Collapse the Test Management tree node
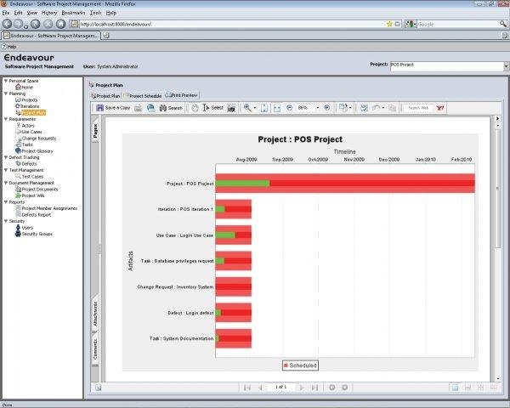Screen dimensions: 510x408 [6, 170]
